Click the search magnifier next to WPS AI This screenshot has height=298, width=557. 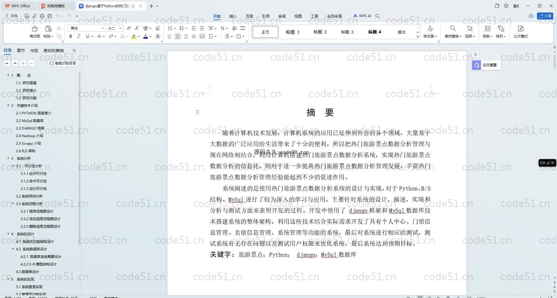pyautogui.click(x=377, y=16)
